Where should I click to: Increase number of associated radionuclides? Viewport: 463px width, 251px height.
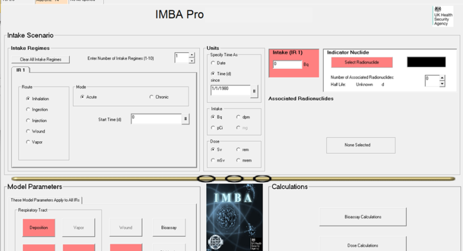(x=442, y=78)
